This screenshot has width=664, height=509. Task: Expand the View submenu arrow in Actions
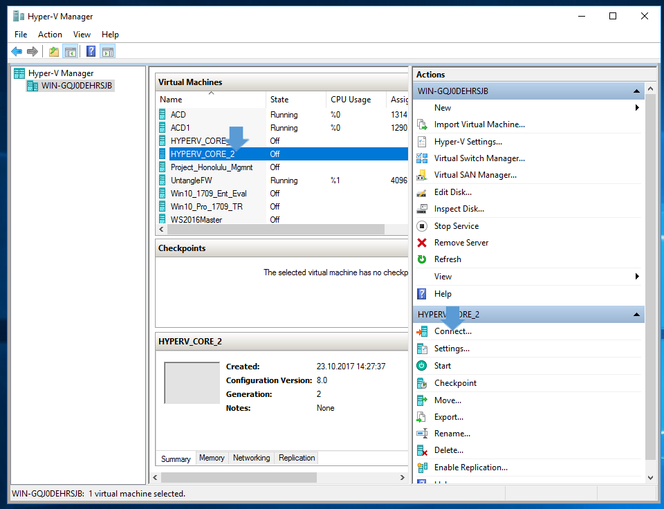point(637,277)
